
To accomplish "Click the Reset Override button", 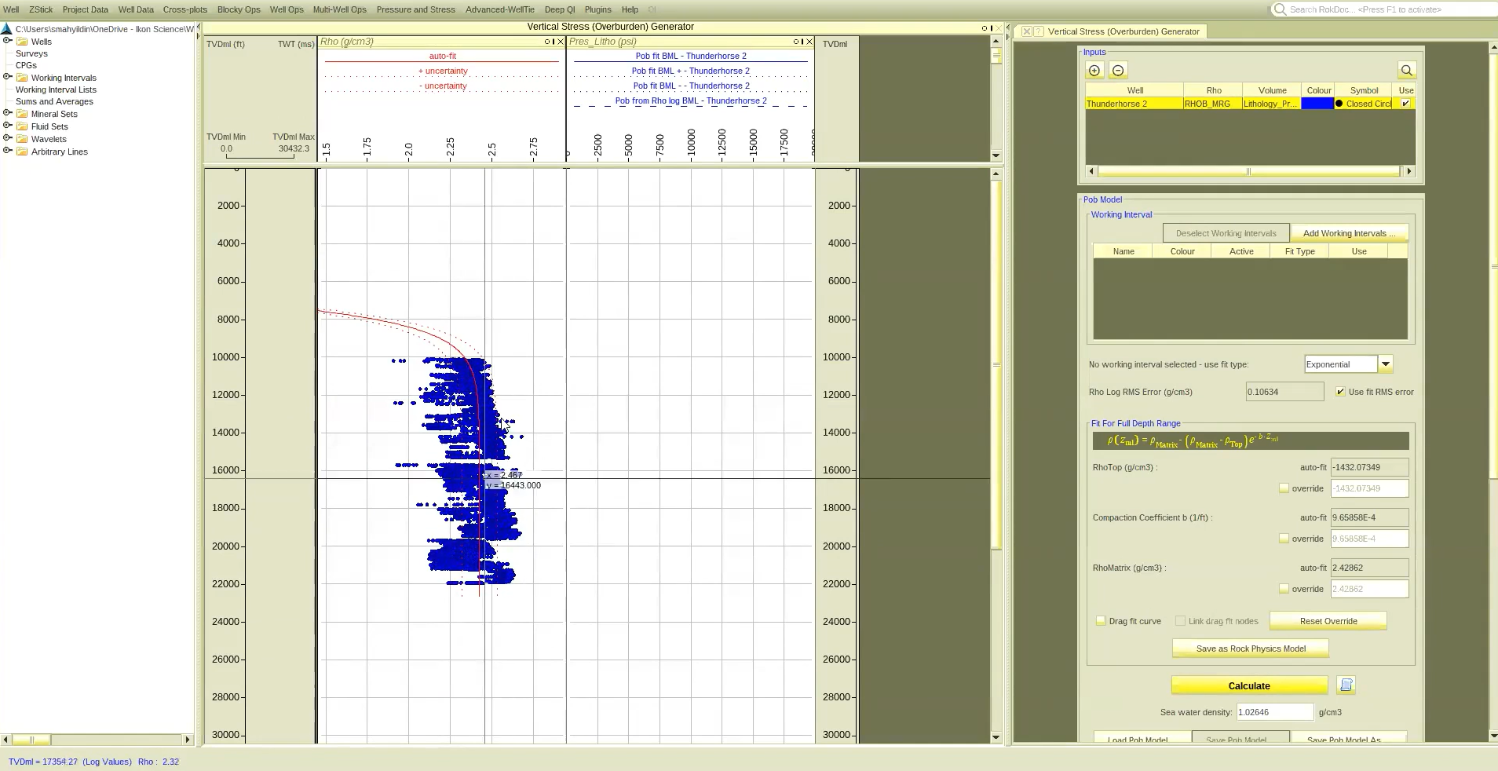I will (1328, 621).
